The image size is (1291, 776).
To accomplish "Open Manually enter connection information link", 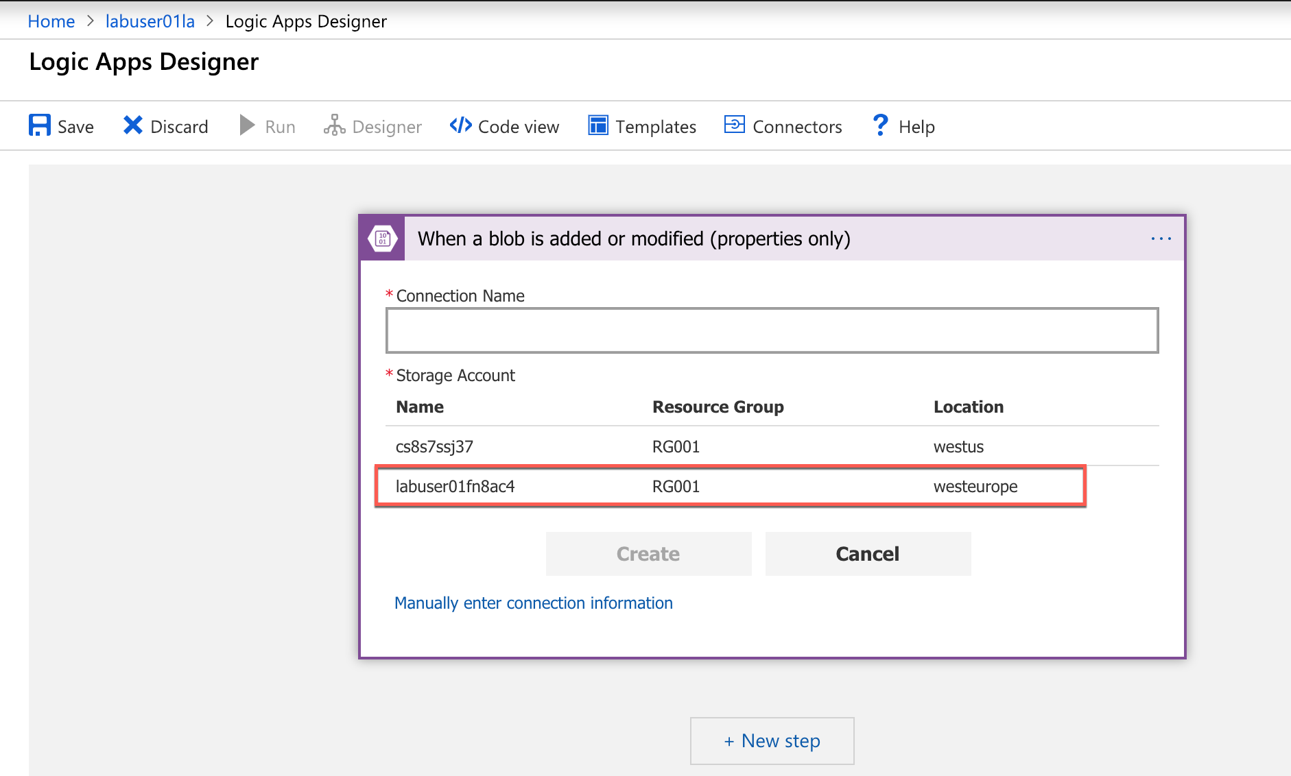I will tap(533, 603).
